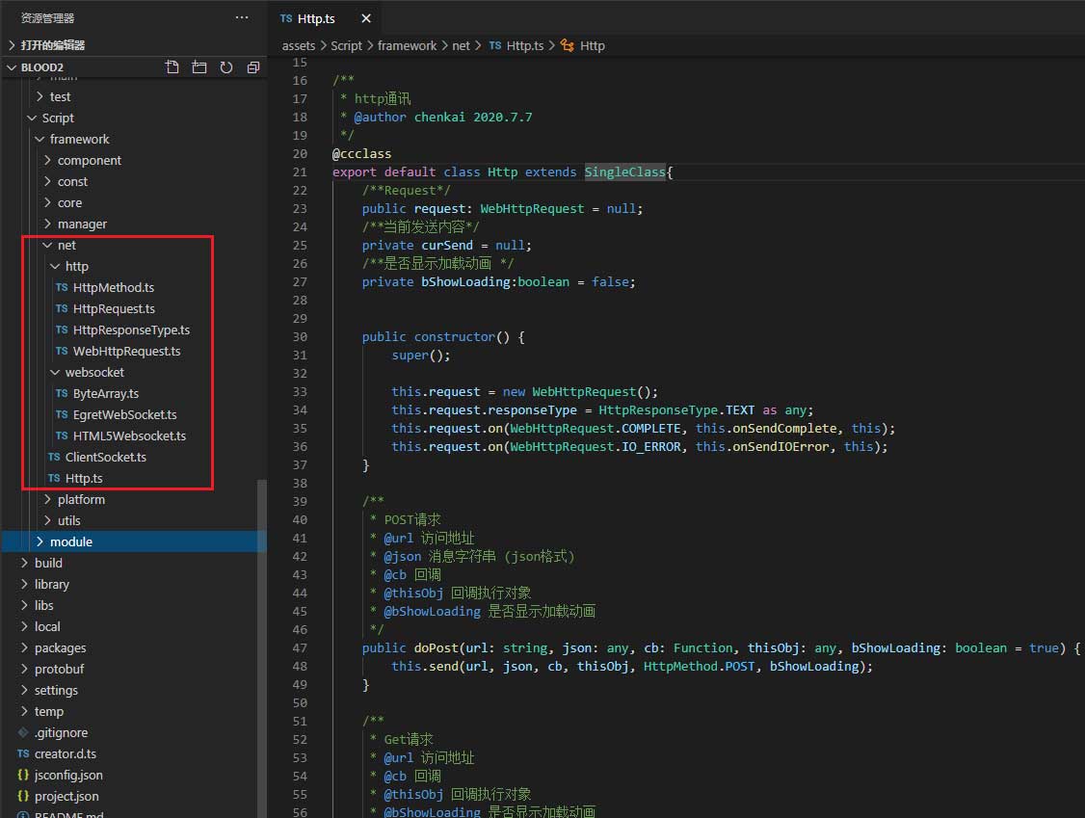Collapse the net folder
The image size is (1085, 818).
(47, 245)
